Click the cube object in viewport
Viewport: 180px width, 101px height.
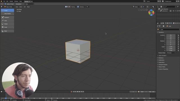point(78,51)
